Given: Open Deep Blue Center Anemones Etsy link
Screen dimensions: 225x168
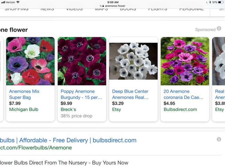Looking at the screenshot, I should tap(130, 94).
